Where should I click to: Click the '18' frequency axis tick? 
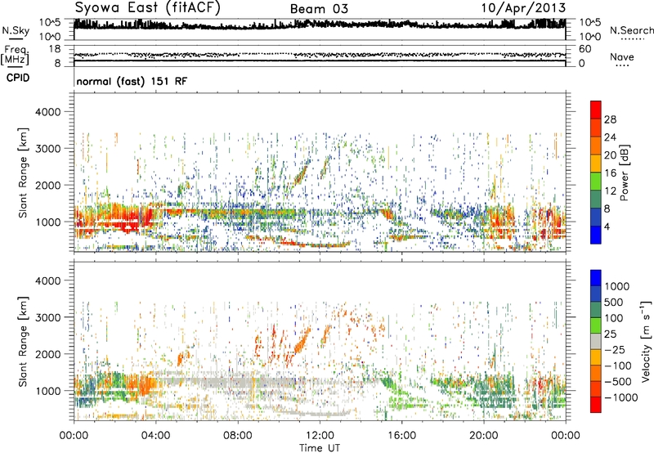pyautogui.click(x=55, y=49)
